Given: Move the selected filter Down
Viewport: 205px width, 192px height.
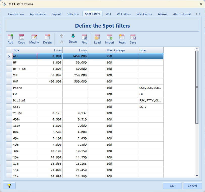Looking at the screenshot, I should [x=73, y=39].
